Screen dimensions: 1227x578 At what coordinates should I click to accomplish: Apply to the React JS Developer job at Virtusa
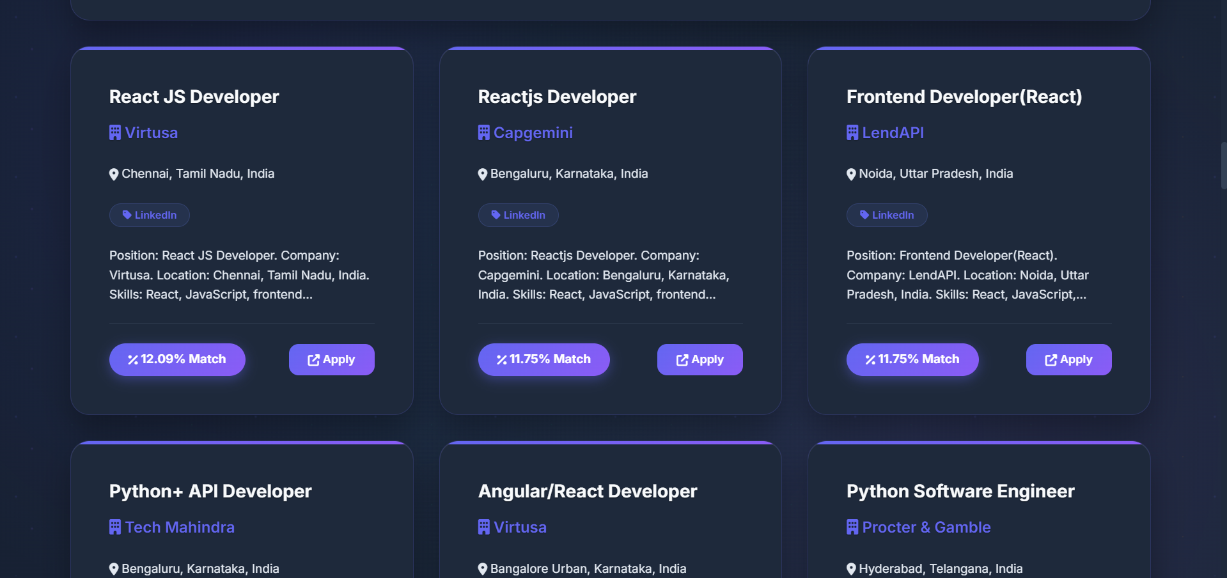coord(332,359)
